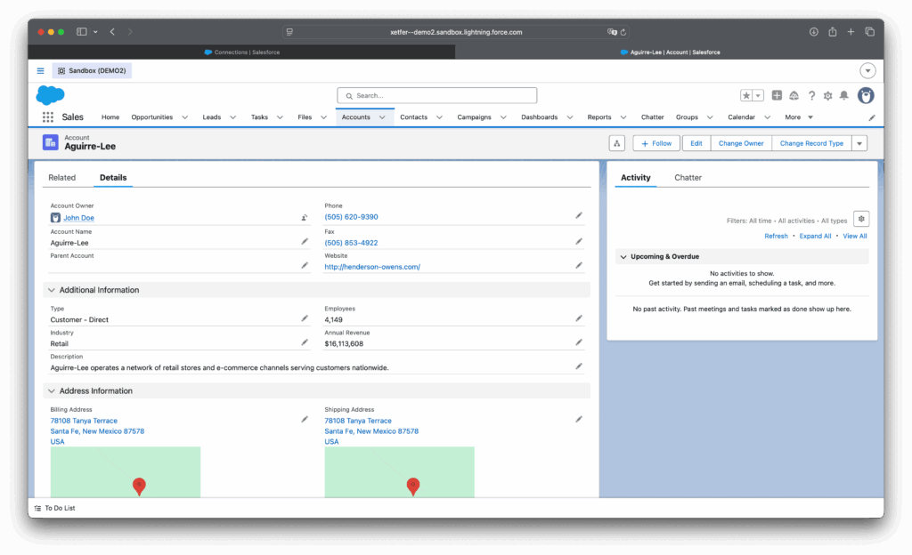This screenshot has width=912, height=555.
Task: Open activity timeline settings gear
Action: point(861,220)
